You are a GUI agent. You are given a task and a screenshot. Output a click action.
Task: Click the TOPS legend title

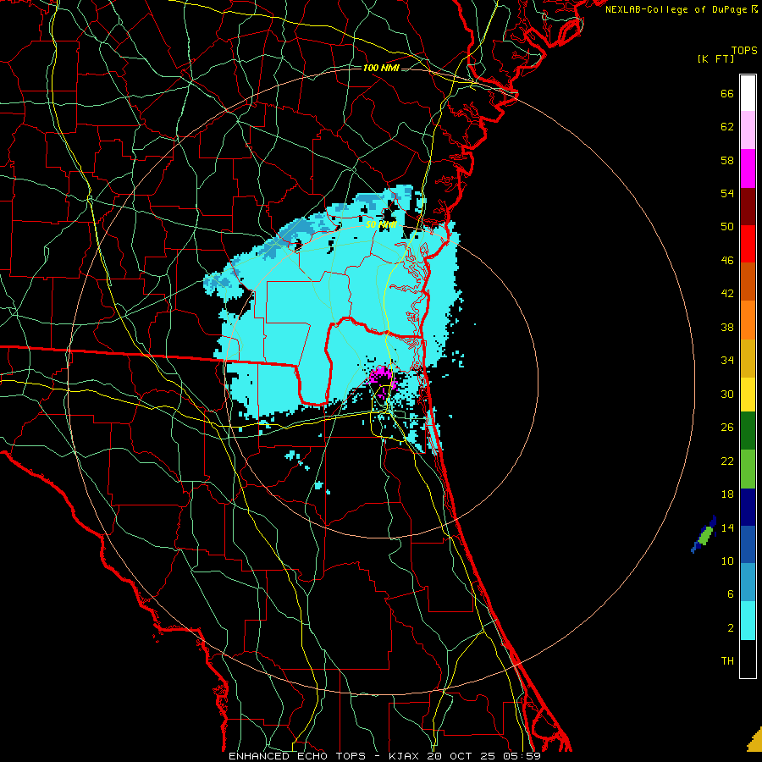point(744,51)
